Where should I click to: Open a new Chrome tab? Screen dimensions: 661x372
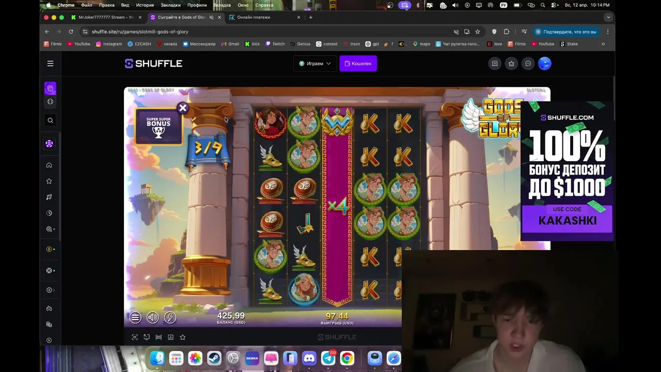point(310,17)
